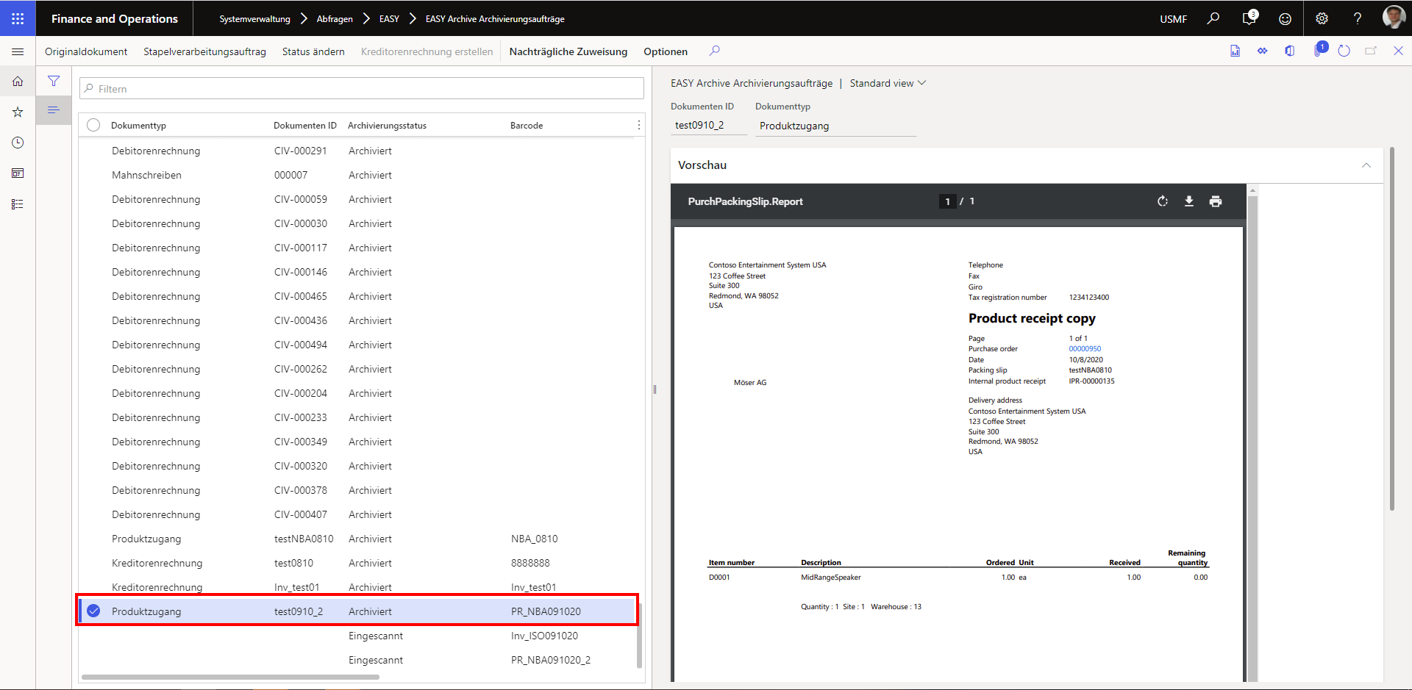Click the PDF page number box
This screenshot has width=1412, height=690.
947,201
